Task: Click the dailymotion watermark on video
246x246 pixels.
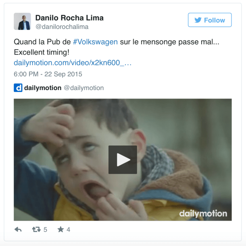Action: (203, 213)
